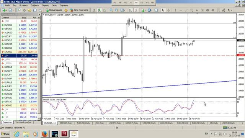Click Market Watch scrollbar up arrow
Viewport: 245px width, 138px height.
[x=39, y=18]
